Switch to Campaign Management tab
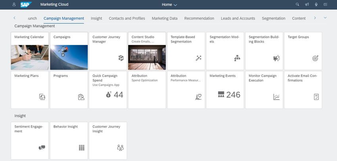The image size is (337, 161). (64, 19)
